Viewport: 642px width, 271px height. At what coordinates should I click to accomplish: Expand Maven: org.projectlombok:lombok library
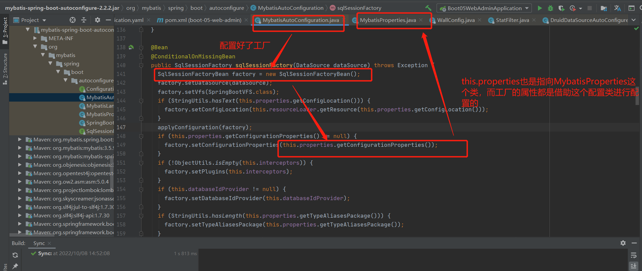20,190
